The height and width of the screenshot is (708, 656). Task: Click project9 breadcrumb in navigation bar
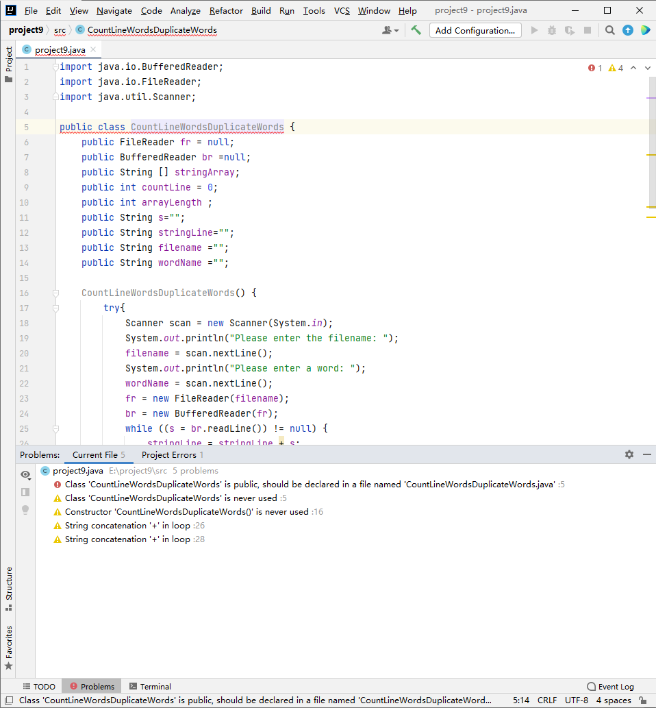(26, 29)
